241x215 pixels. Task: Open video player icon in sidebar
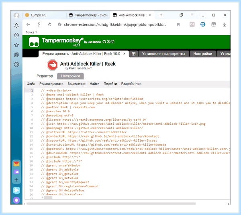(16, 65)
